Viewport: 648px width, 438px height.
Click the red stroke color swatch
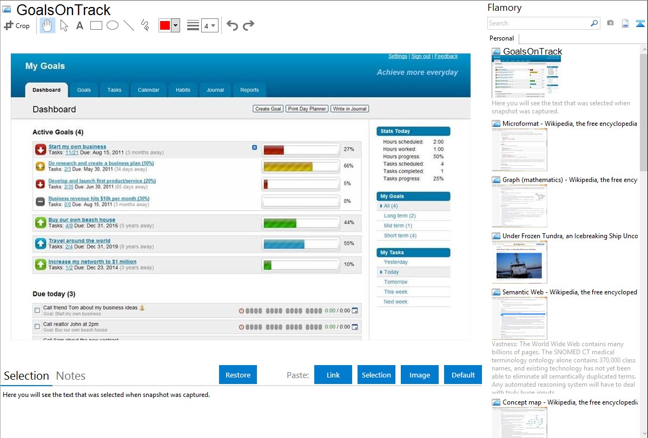coord(165,25)
